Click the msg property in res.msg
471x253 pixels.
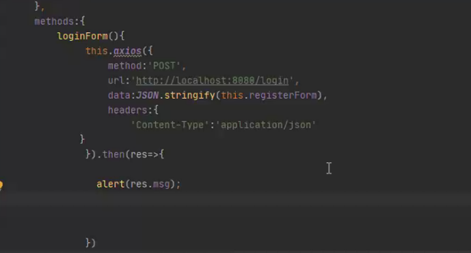pos(161,184)
